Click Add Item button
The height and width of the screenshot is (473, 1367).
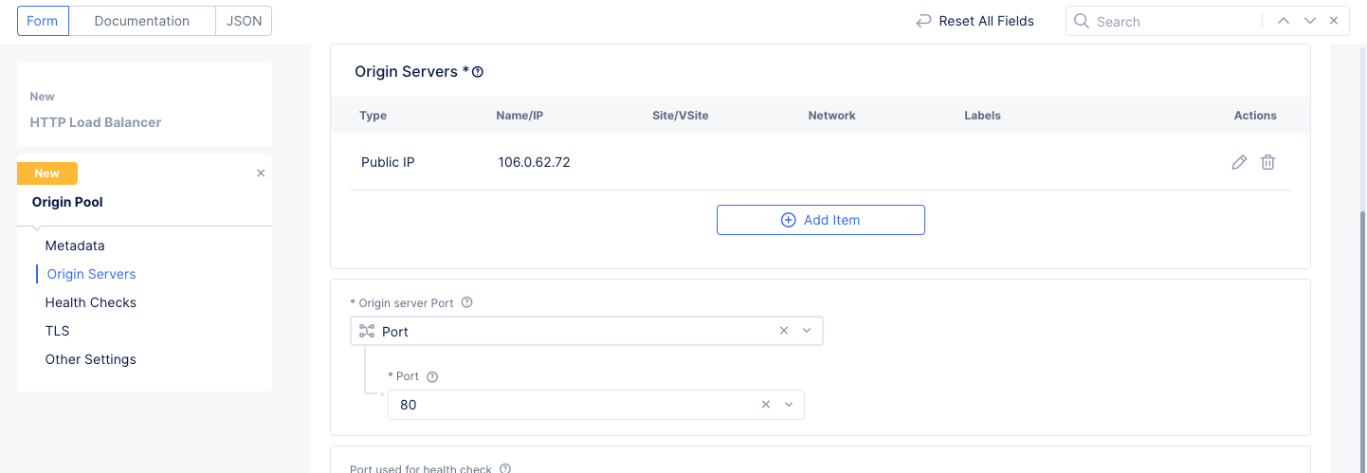[x=820, y=220]
